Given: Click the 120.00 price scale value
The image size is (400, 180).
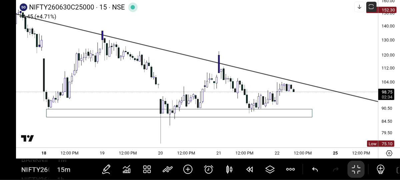Looking at the screenshot, I should (x=388, y=55).
